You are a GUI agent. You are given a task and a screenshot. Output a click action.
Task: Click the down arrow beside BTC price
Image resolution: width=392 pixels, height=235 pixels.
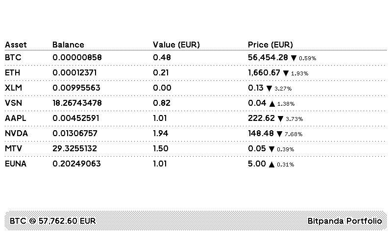pyautogui.click(x=294, y=58)
